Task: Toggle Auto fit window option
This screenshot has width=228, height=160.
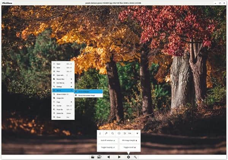Action: click(x=108, y=140)
